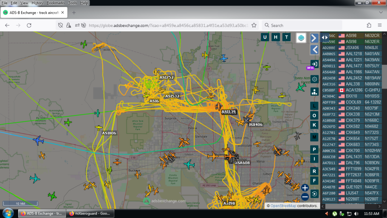Open the list all tabs dropdown

click(x=381, y=12)
